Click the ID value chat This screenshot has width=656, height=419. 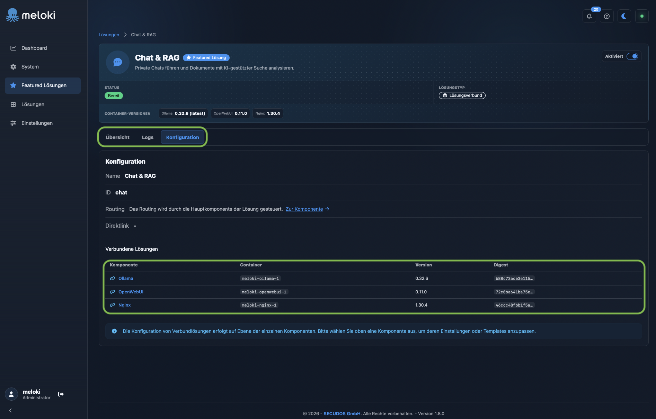(x=121, y=193)
